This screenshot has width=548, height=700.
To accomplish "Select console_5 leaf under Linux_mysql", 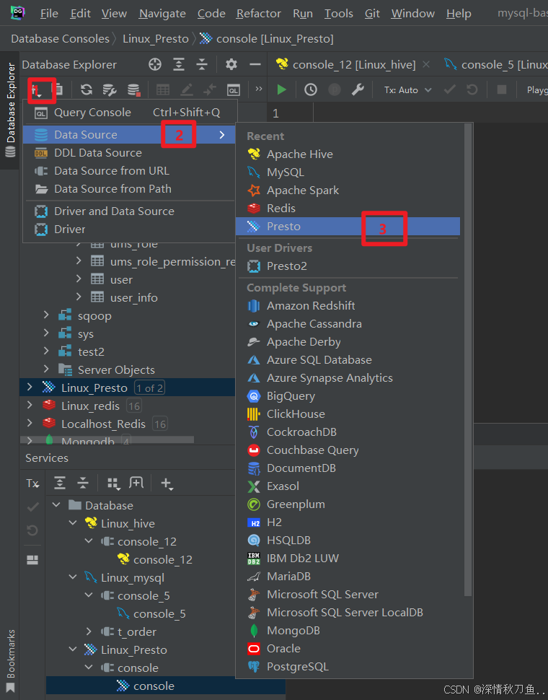I will tap(159, 614).
